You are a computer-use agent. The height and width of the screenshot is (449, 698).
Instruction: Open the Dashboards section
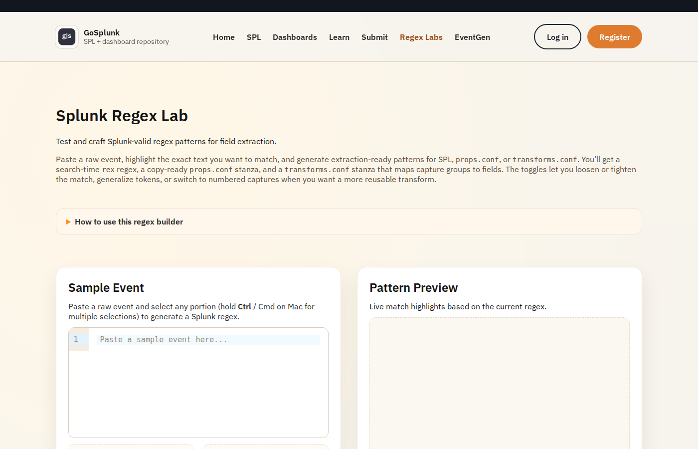click(x=295, y=37)
